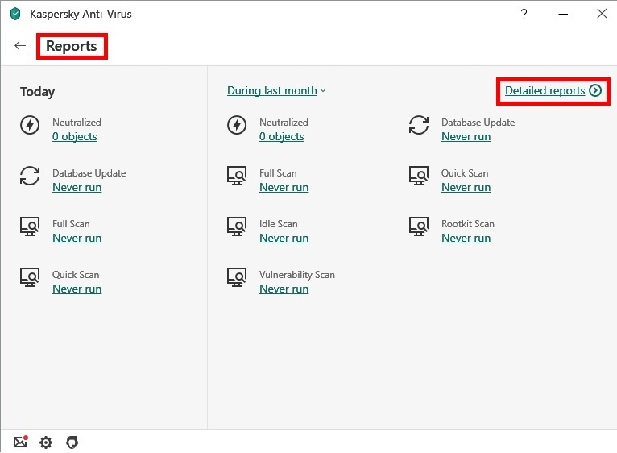Expand the 'During last month' period dropdown

click(276, 90)
